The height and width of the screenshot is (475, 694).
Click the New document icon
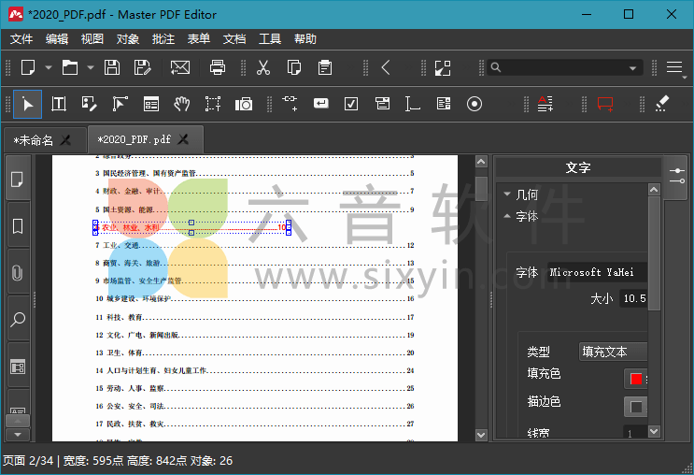click(28, 68)
